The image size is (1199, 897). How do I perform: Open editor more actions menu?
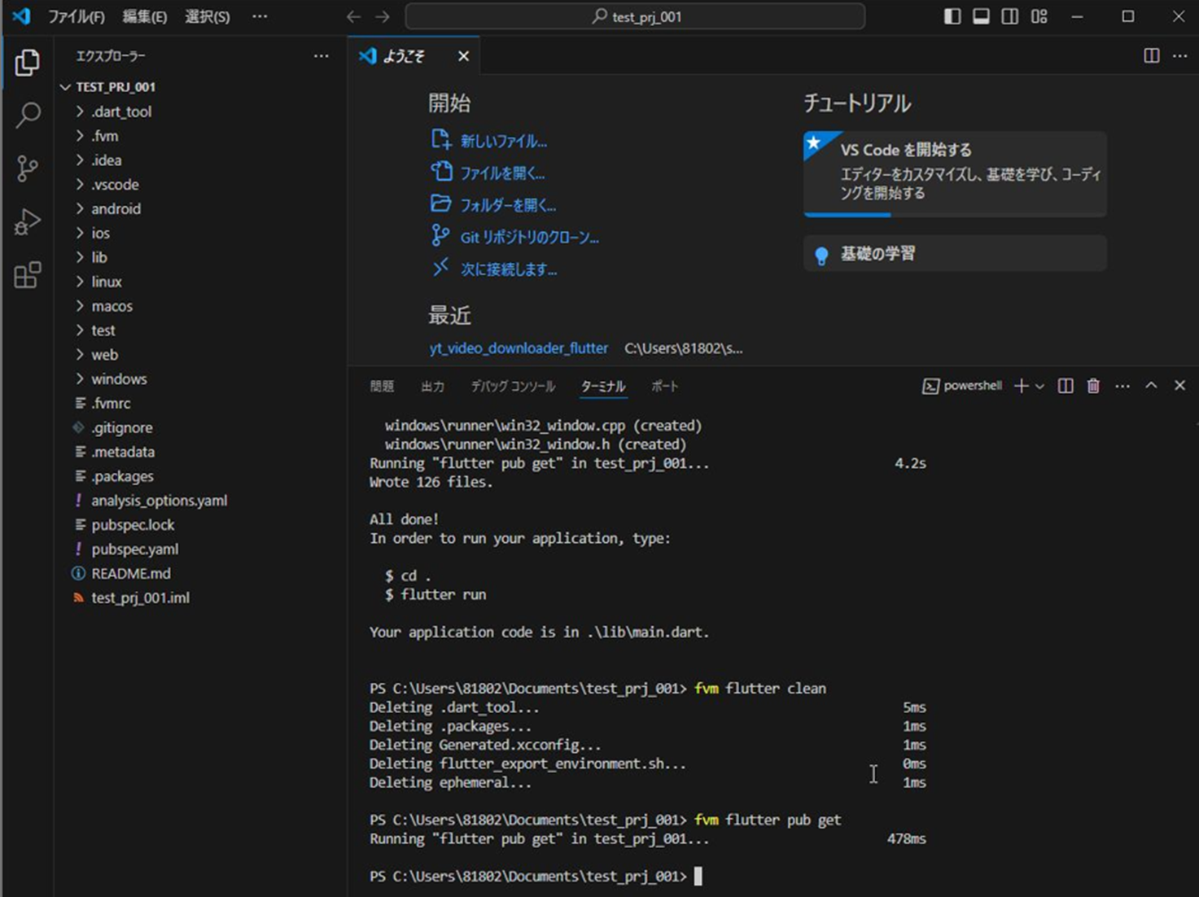1179,55
